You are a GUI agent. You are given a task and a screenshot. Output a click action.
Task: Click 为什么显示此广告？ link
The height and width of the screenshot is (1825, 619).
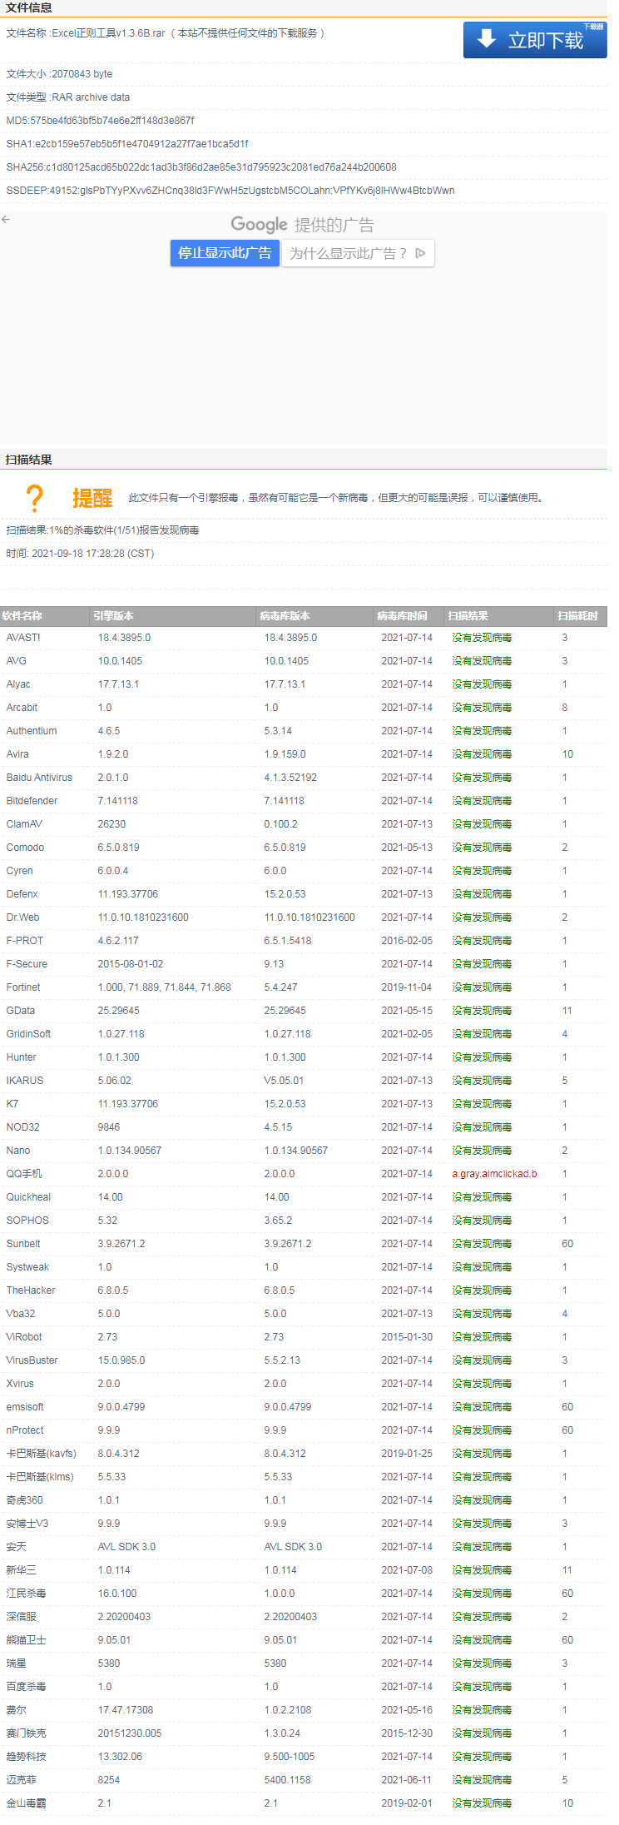click(349, 253)
